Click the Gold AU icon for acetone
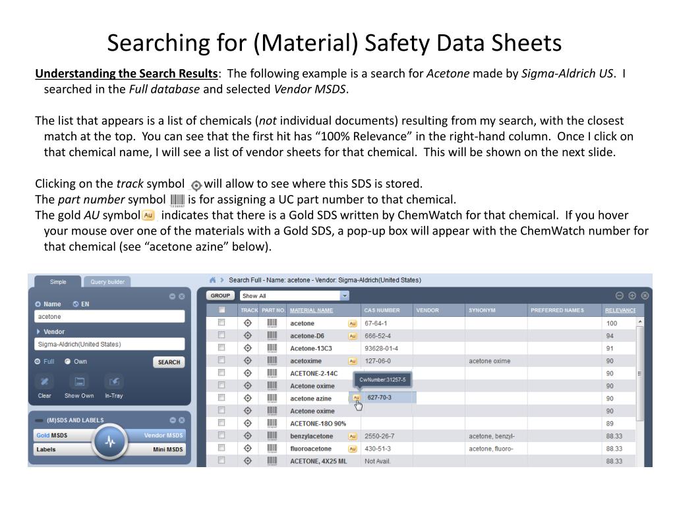The width and height of the screenshot is (675, 506). coord(353,323)
